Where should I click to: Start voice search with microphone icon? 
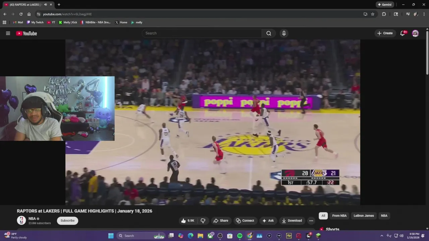(x=284, y=33)
